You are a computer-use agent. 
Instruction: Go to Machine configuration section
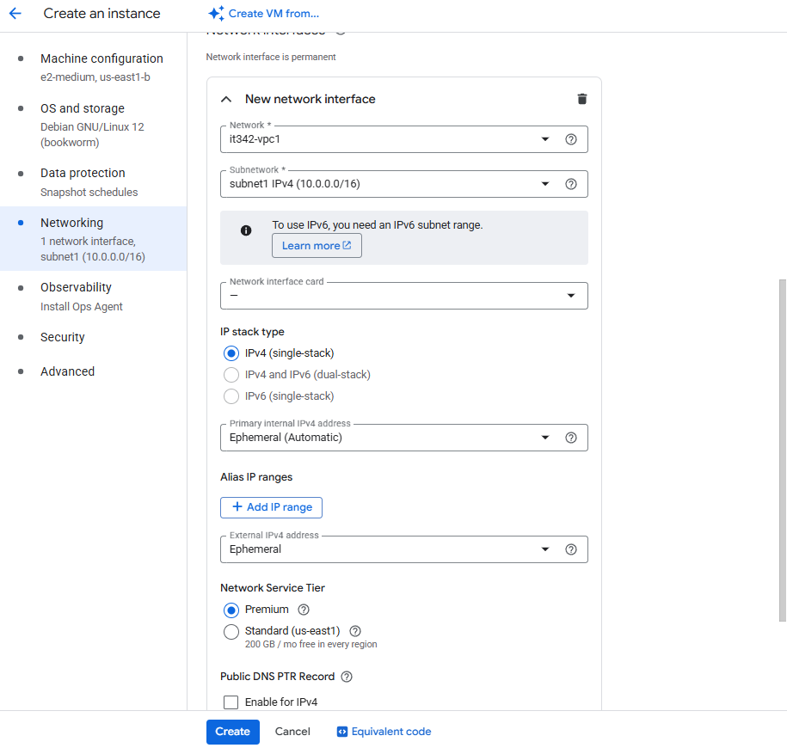tap(101, 58)
